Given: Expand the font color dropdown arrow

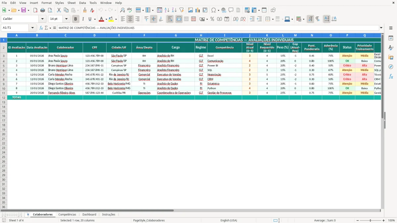Looking at the screenshot, I should tap(106, 19).
